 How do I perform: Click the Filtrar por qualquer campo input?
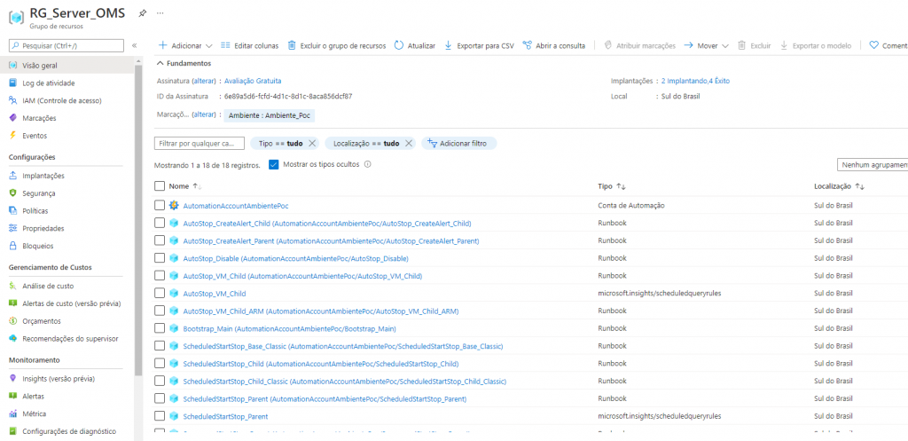[x=200, y=143]
